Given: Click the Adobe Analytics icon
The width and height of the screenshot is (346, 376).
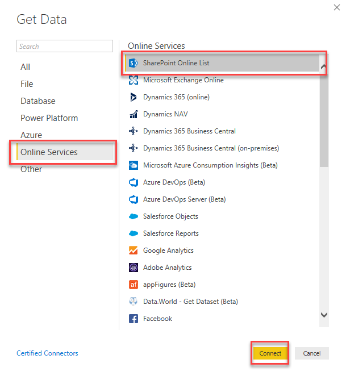Looking at the screenshot, I should point(134,268).
